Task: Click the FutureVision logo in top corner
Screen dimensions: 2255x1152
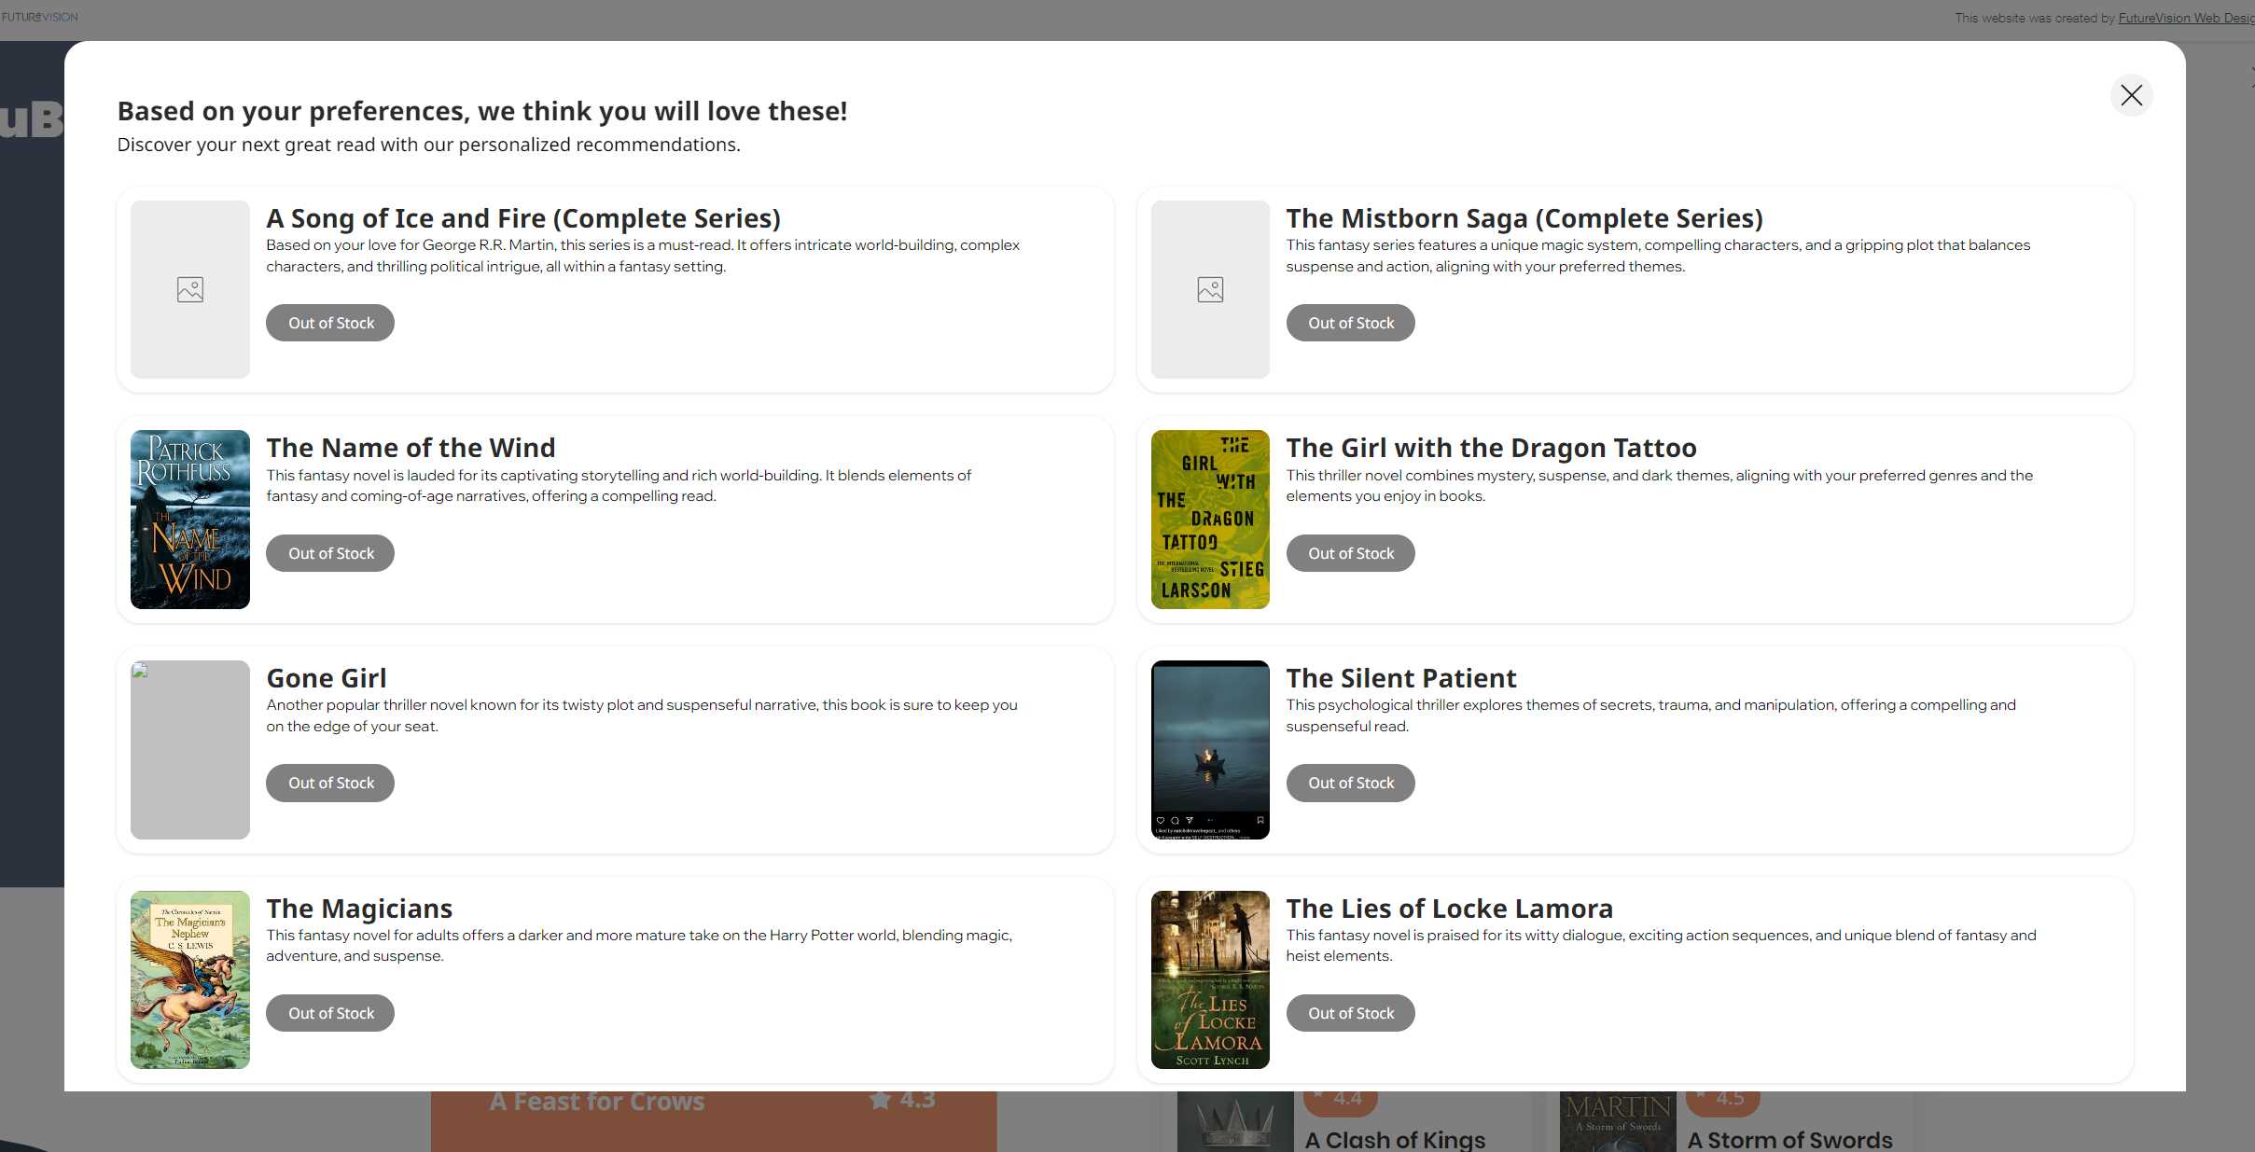Action: pos(40,17)
